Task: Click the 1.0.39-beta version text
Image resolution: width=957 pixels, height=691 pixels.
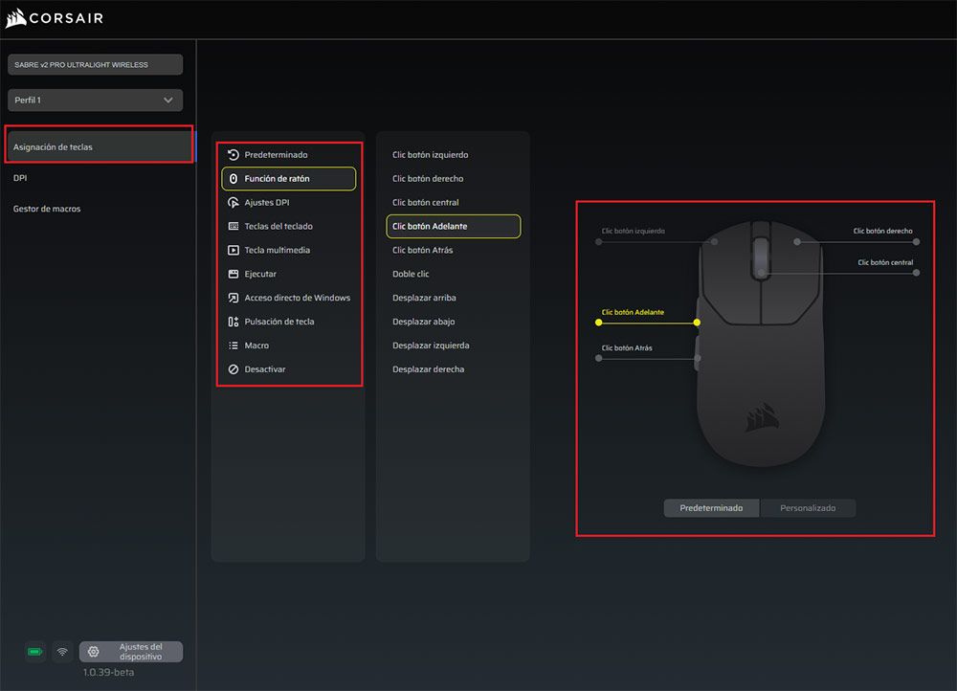Action: click(109, 673)
